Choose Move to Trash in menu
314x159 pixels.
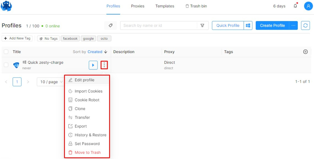[x=87, y=152]
